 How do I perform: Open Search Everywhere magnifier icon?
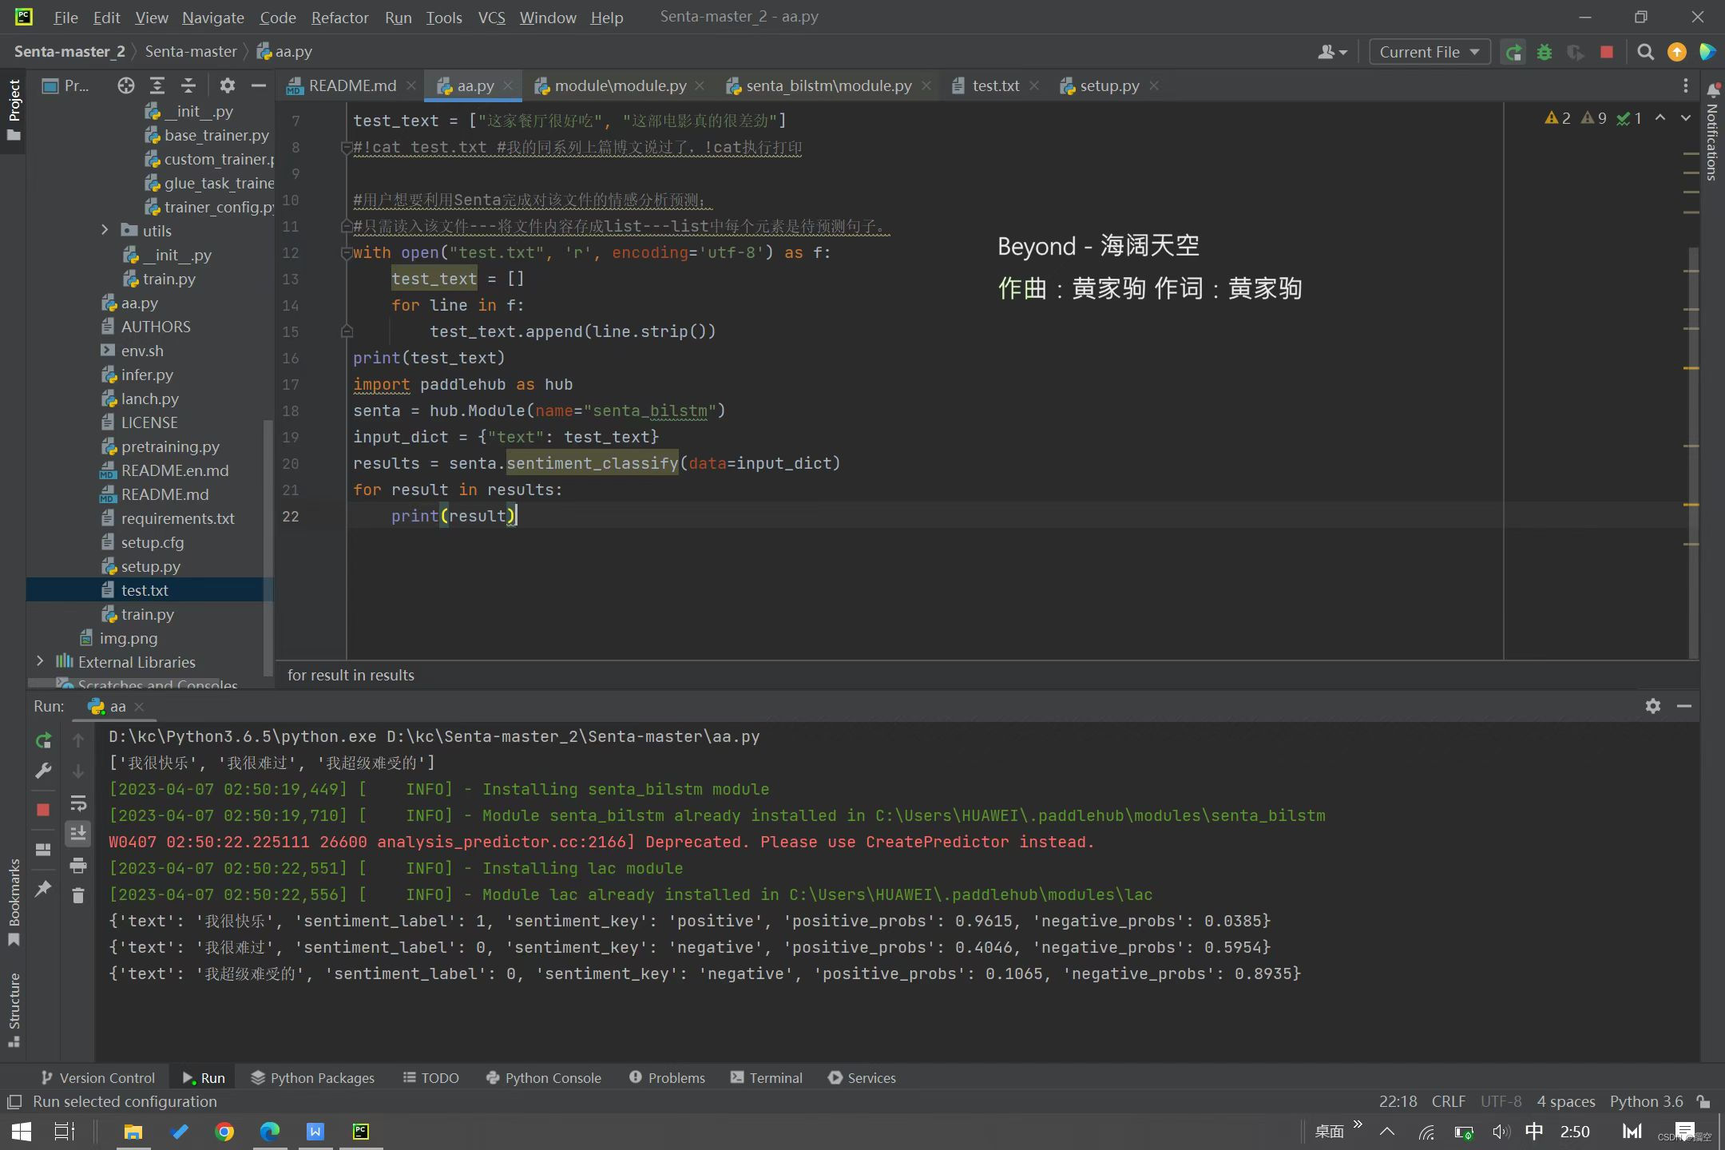click(x=1645, y=52)
